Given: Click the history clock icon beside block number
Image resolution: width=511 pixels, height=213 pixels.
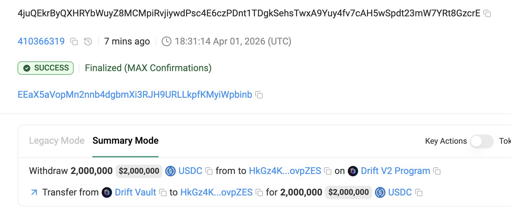Looking at the screenshot, I should (x=88, y=41).
